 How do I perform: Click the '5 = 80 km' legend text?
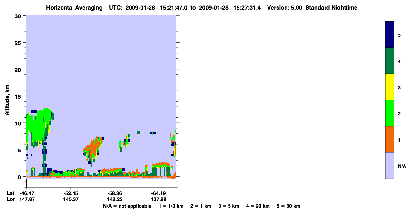tap(288, 206)
